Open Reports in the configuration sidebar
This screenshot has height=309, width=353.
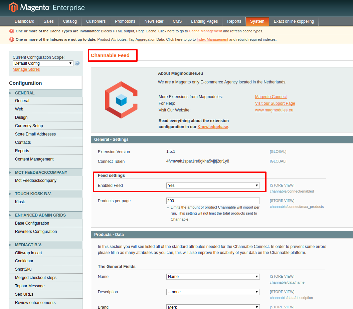[46, 151]
